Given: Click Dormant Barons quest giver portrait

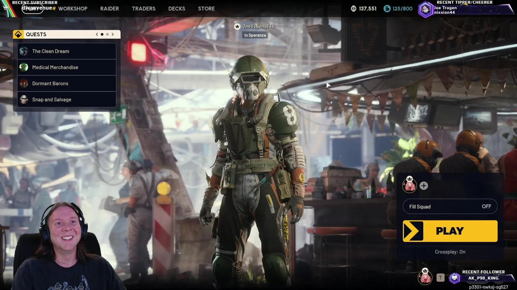Looking at the screenshot, I should click(24, 83).
